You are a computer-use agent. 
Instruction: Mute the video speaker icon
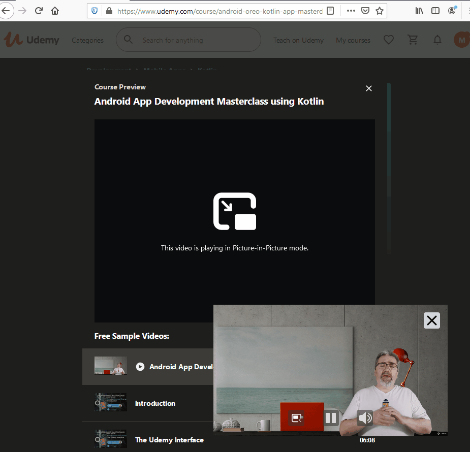(x=365, y=417)
